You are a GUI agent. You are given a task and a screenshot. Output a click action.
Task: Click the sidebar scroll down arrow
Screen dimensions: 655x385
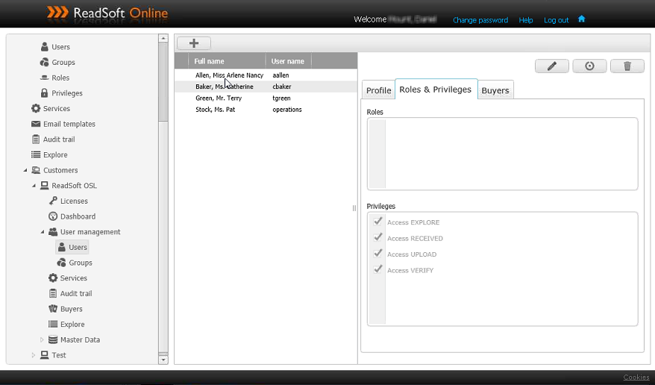click(x=163, y=360)
